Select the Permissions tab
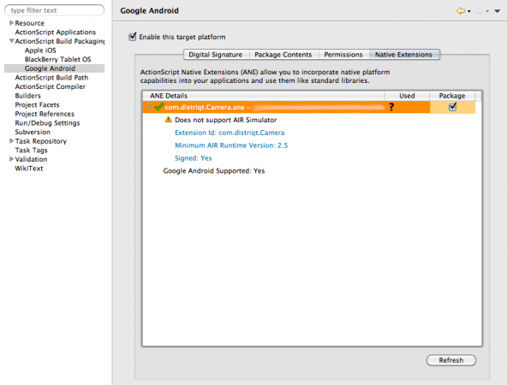Screen dimensions: 507x385 [343, 55]
